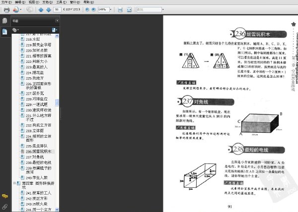Click the zoom out button
298x212 pixels.
point(87,9)
